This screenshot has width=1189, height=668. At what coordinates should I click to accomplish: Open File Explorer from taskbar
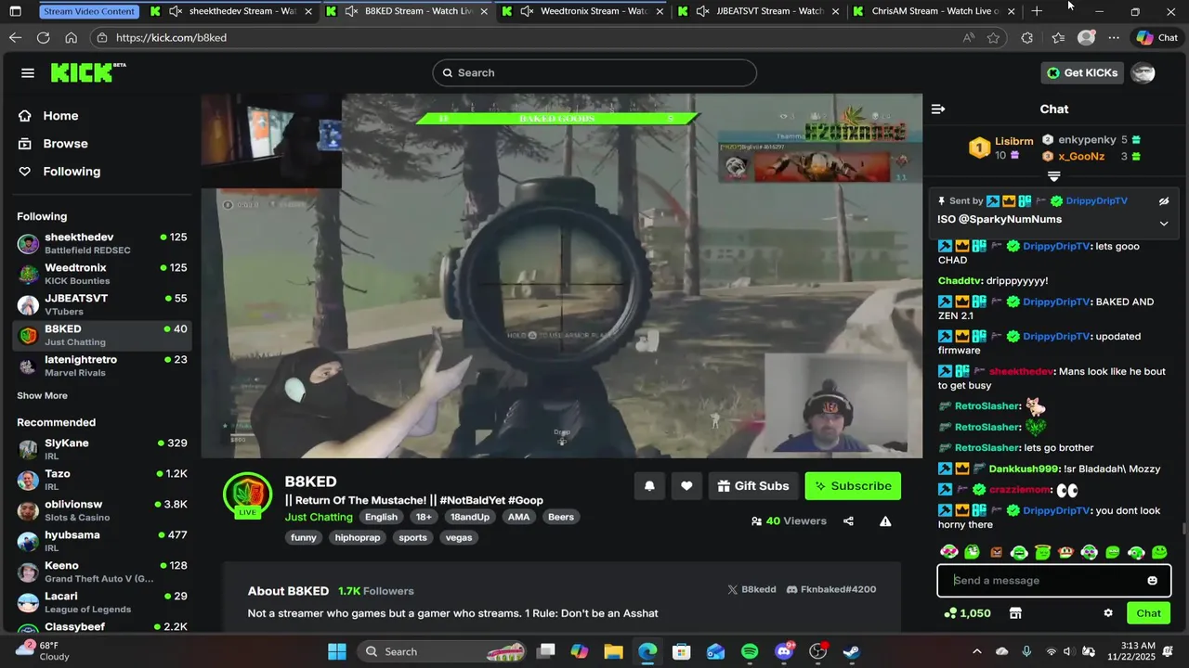613,651
